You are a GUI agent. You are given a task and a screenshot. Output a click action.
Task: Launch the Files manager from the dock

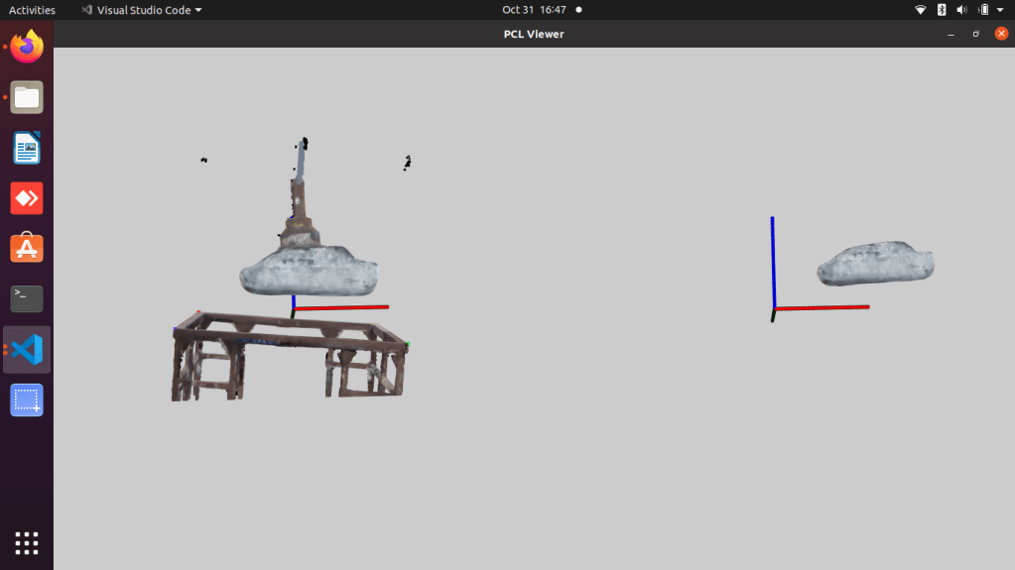point(27,97)
